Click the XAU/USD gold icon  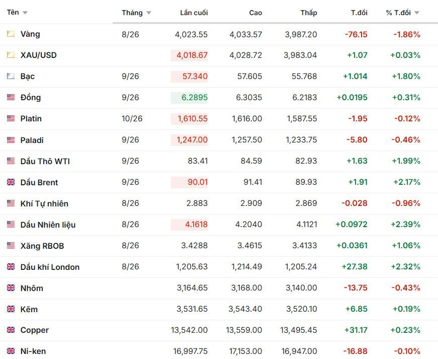11,55
